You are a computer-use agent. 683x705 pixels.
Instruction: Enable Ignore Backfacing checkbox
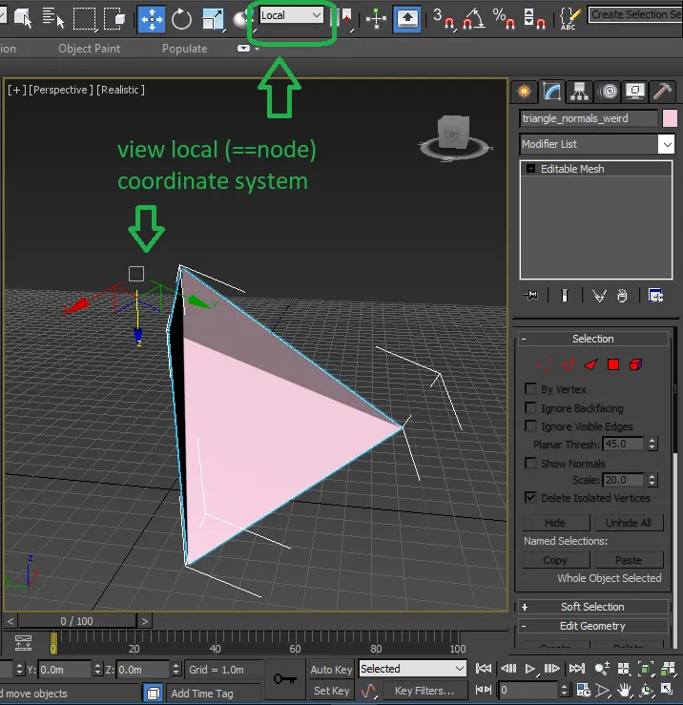pyautogui.click(x=530, y=407)
